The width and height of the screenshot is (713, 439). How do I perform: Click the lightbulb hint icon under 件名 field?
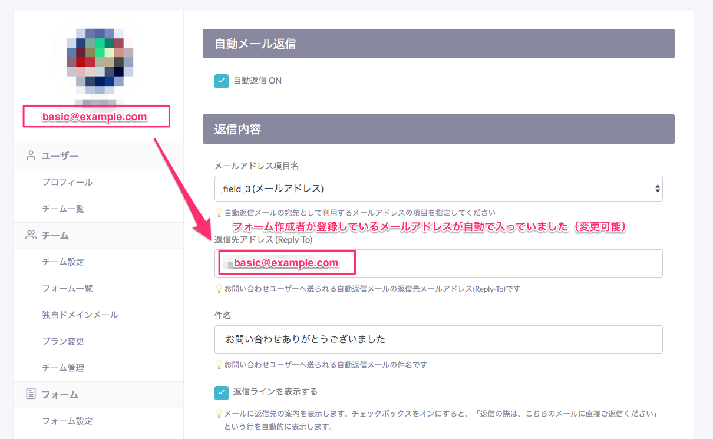(219, 365)
